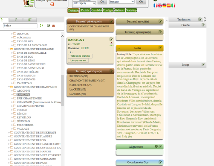Click the Total de la branche button
This screenshot has width=214, height=166.
(x=80, y=56)
